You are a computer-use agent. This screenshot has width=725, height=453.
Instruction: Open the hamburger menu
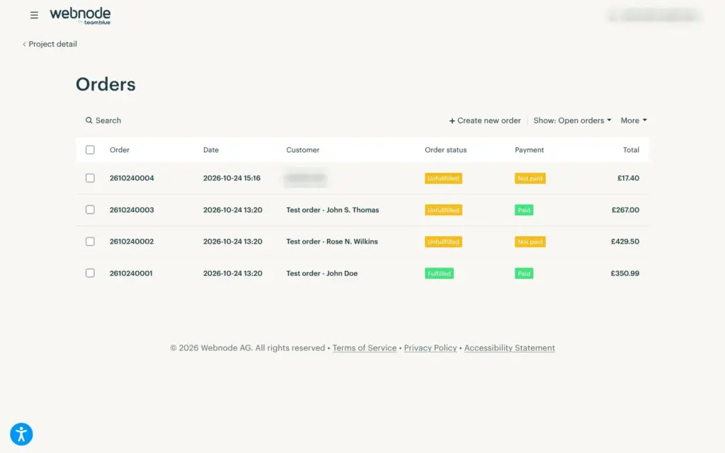34,16
